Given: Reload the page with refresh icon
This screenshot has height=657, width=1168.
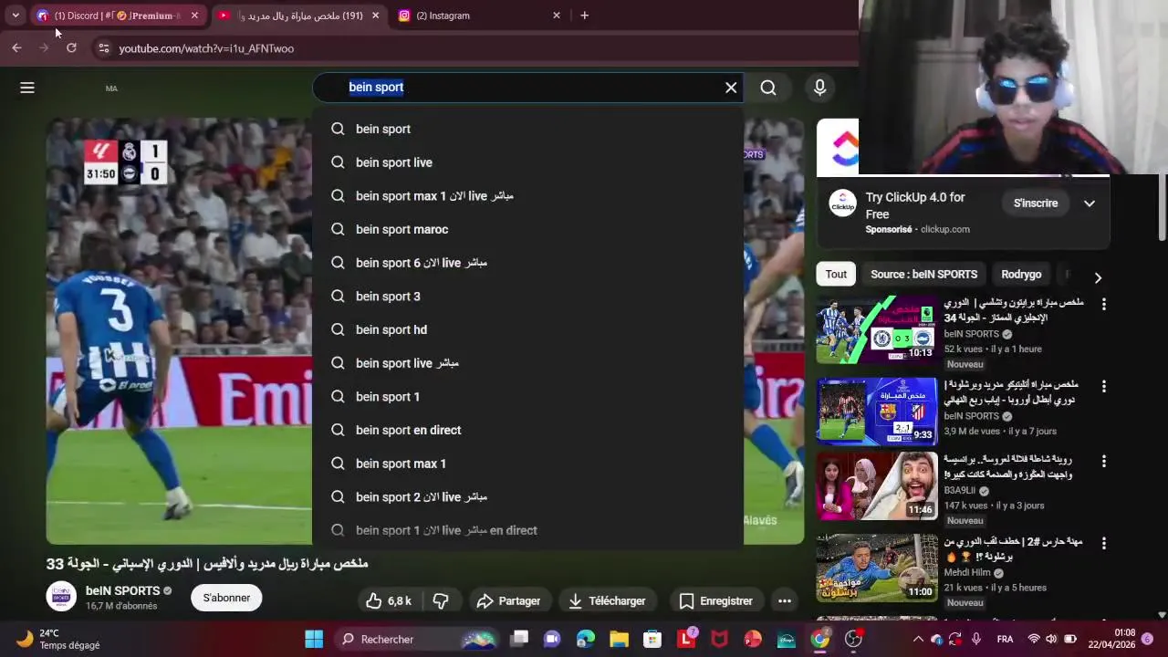Looking at the screenshot, I should [71, 48].
